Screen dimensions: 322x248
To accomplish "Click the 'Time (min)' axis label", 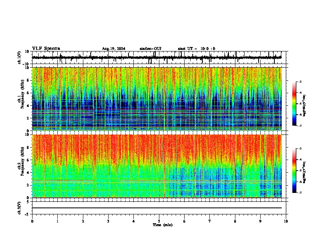I will 163,225.
